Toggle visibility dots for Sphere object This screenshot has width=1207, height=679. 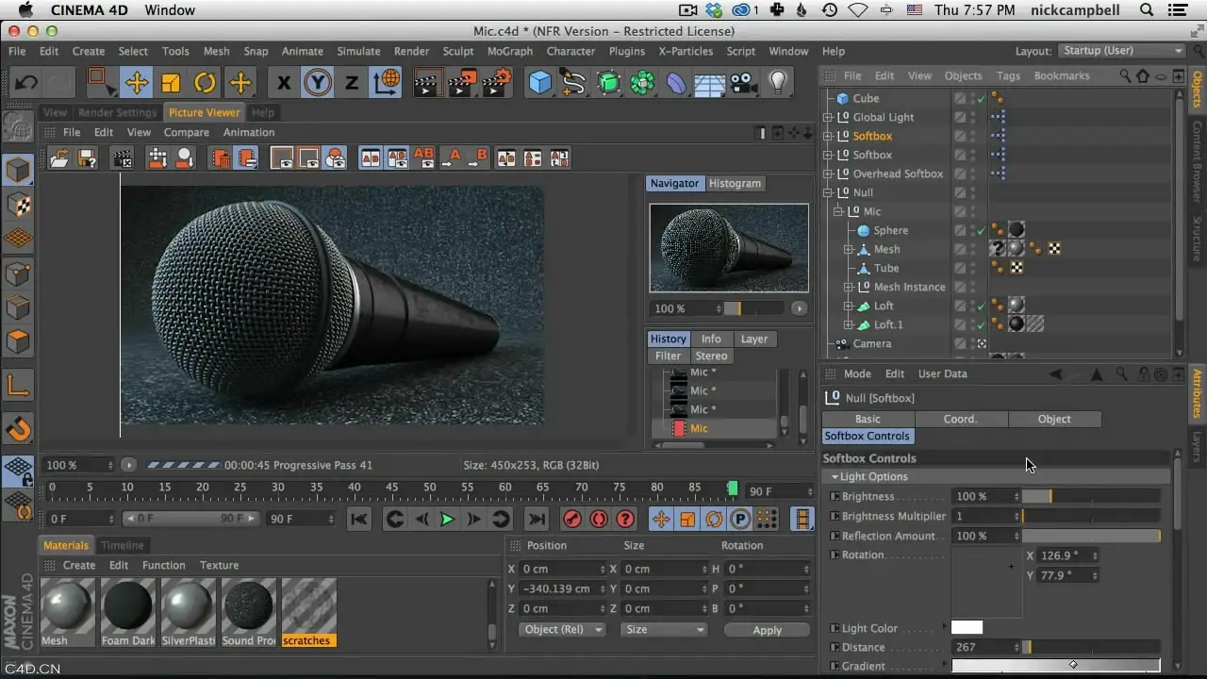coord(972,230)
